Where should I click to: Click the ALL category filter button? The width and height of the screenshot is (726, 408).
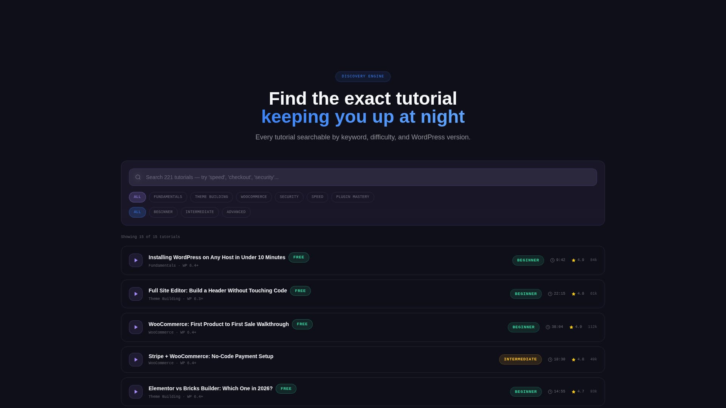(x=137, y=197)
